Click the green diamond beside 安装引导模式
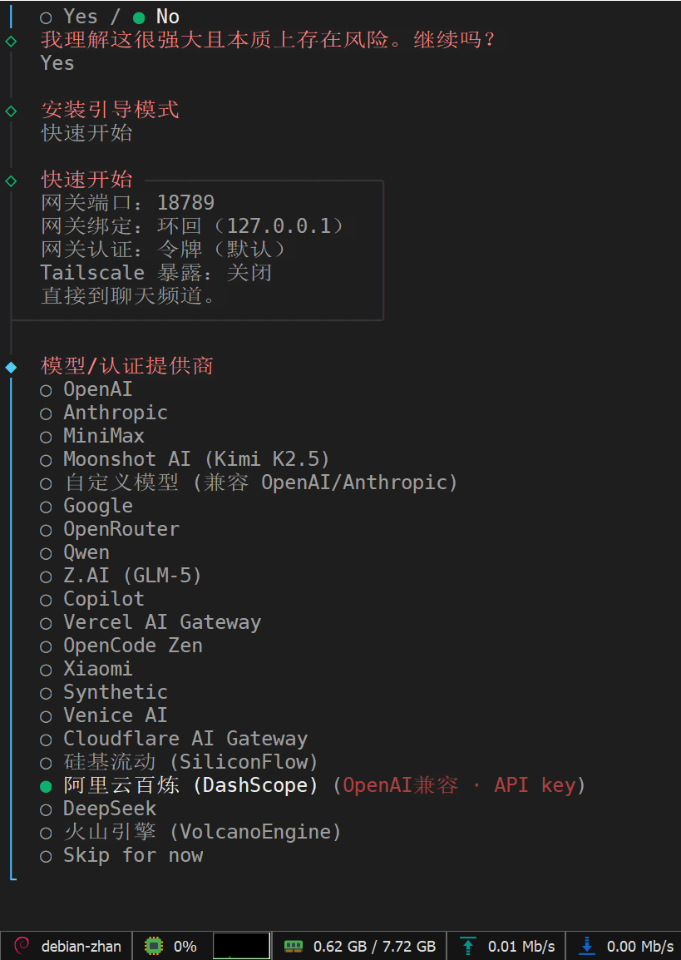681x960 pixels. 11,110
